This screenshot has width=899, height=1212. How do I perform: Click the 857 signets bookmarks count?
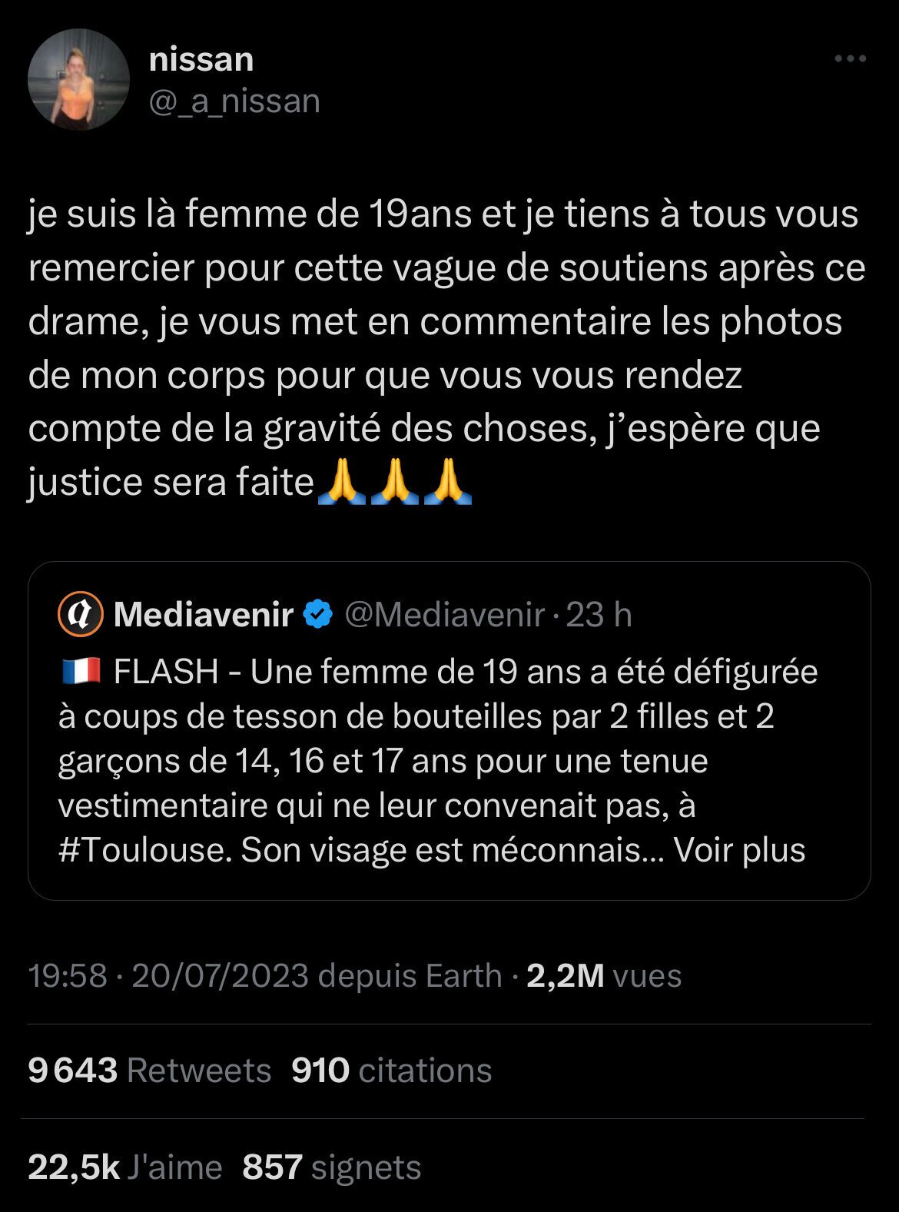(331, 1167)
